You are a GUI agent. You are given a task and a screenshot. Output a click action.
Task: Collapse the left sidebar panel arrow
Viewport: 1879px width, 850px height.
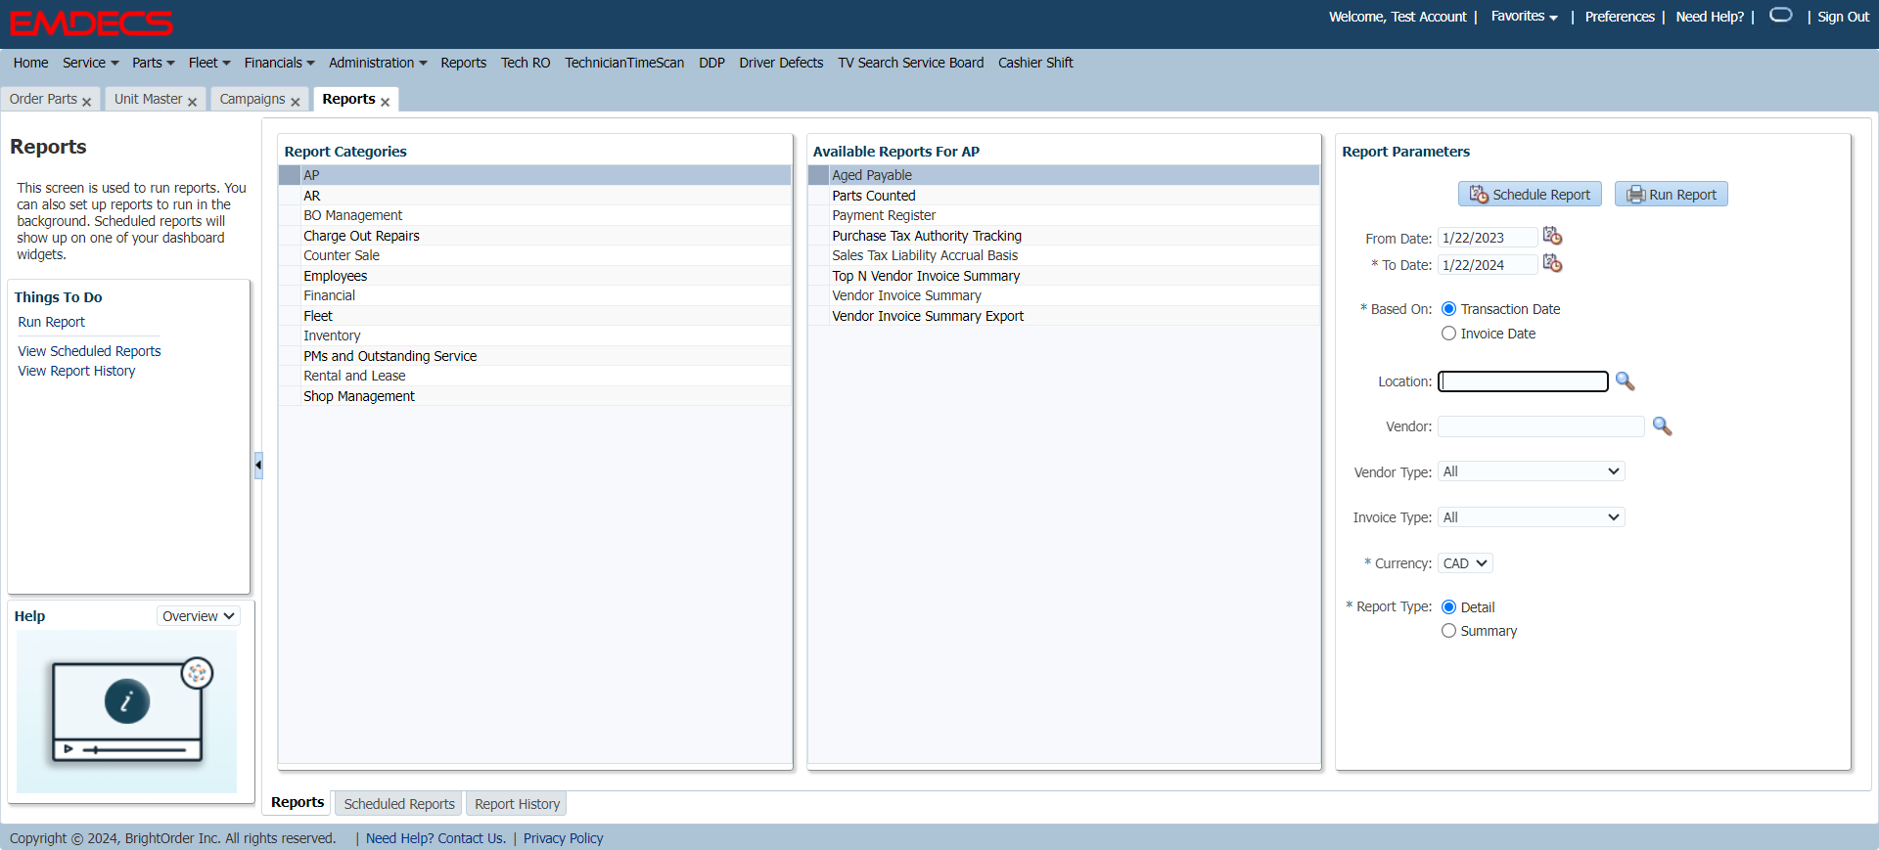258,465
